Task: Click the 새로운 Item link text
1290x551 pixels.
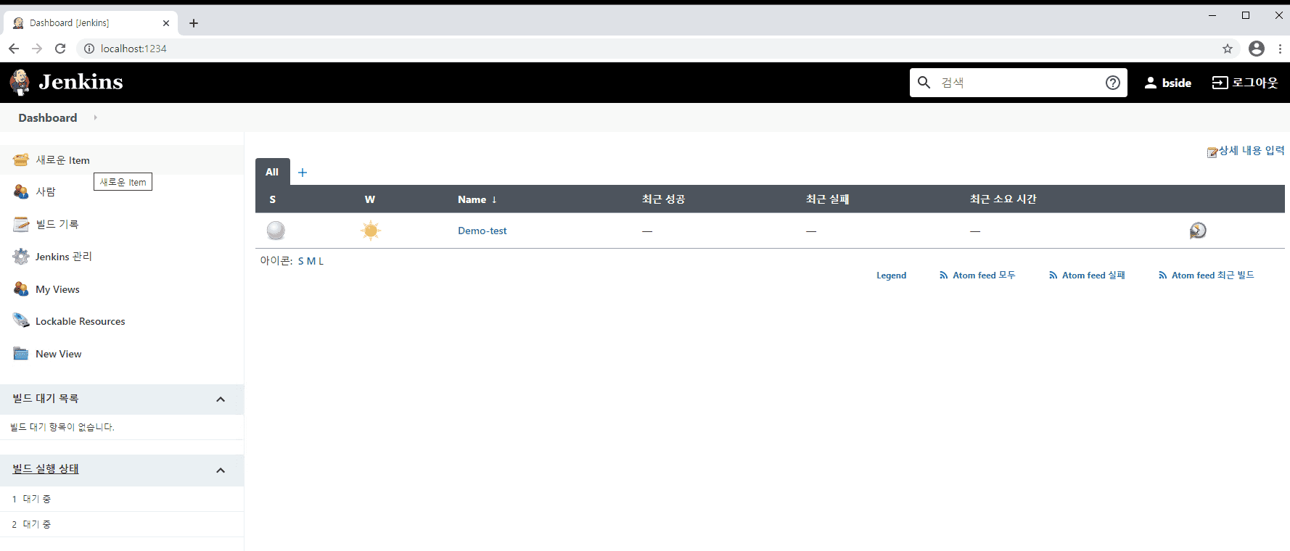Action: point(63,160)
